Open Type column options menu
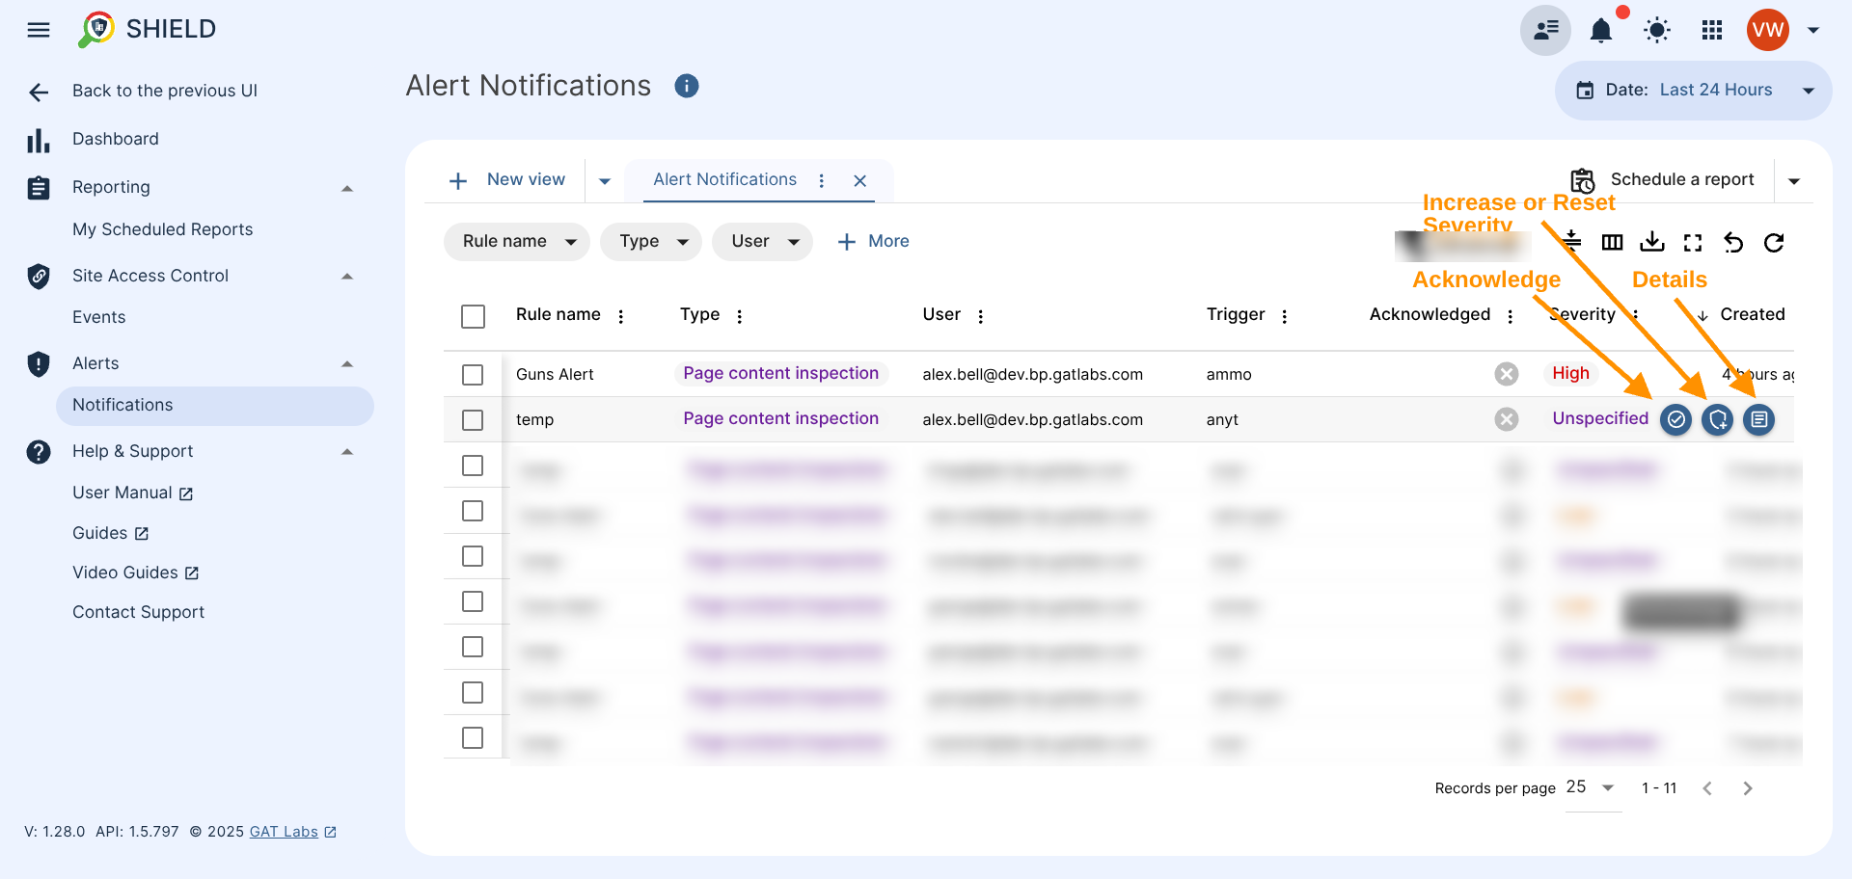 coord(740,316)
